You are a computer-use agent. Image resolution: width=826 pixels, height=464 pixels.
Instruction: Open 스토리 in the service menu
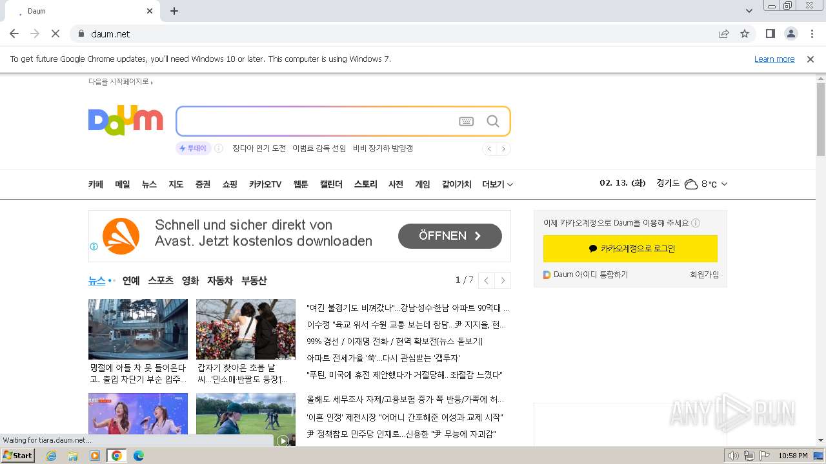[x=365, y=184]
